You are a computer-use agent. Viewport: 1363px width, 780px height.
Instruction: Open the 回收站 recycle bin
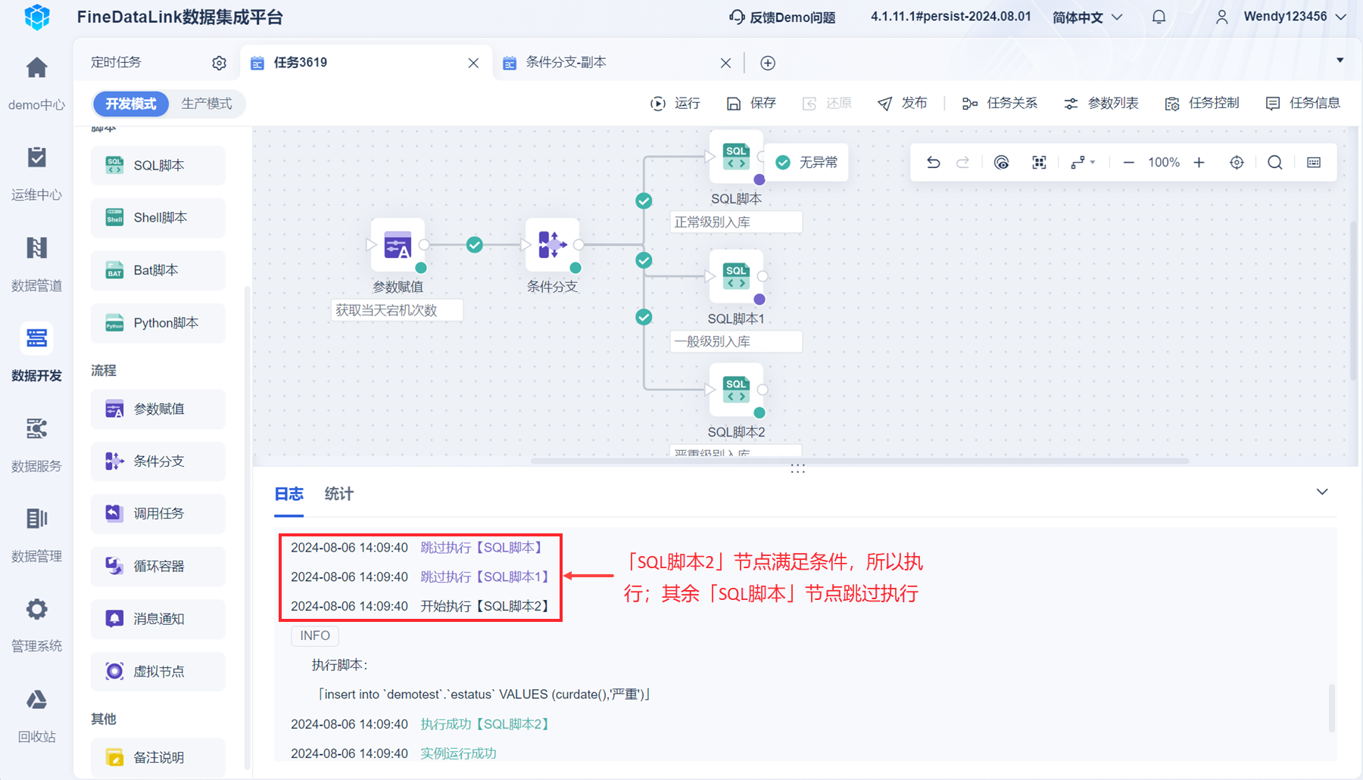[x=36, y=700]
